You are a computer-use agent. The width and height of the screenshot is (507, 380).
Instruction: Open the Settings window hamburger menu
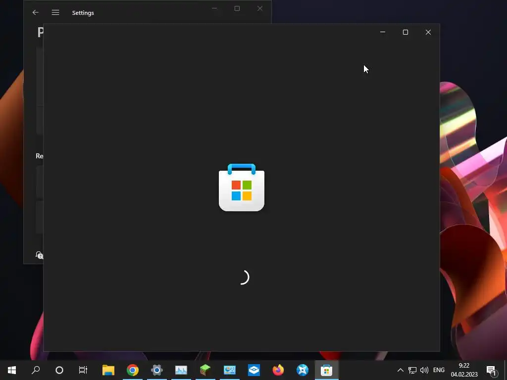[55, 12]
